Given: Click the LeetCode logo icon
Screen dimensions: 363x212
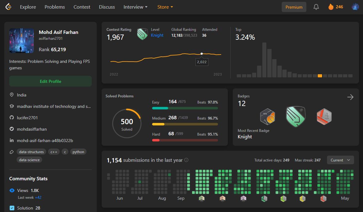Looking at the screenshot, I should pyautogui.click(x=8, y=7).
